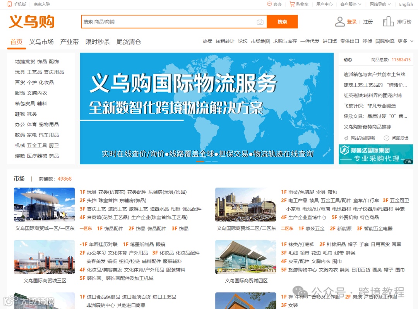Open the 二区东 link
The height and width of the screenshot is (309, 418).
287,229
